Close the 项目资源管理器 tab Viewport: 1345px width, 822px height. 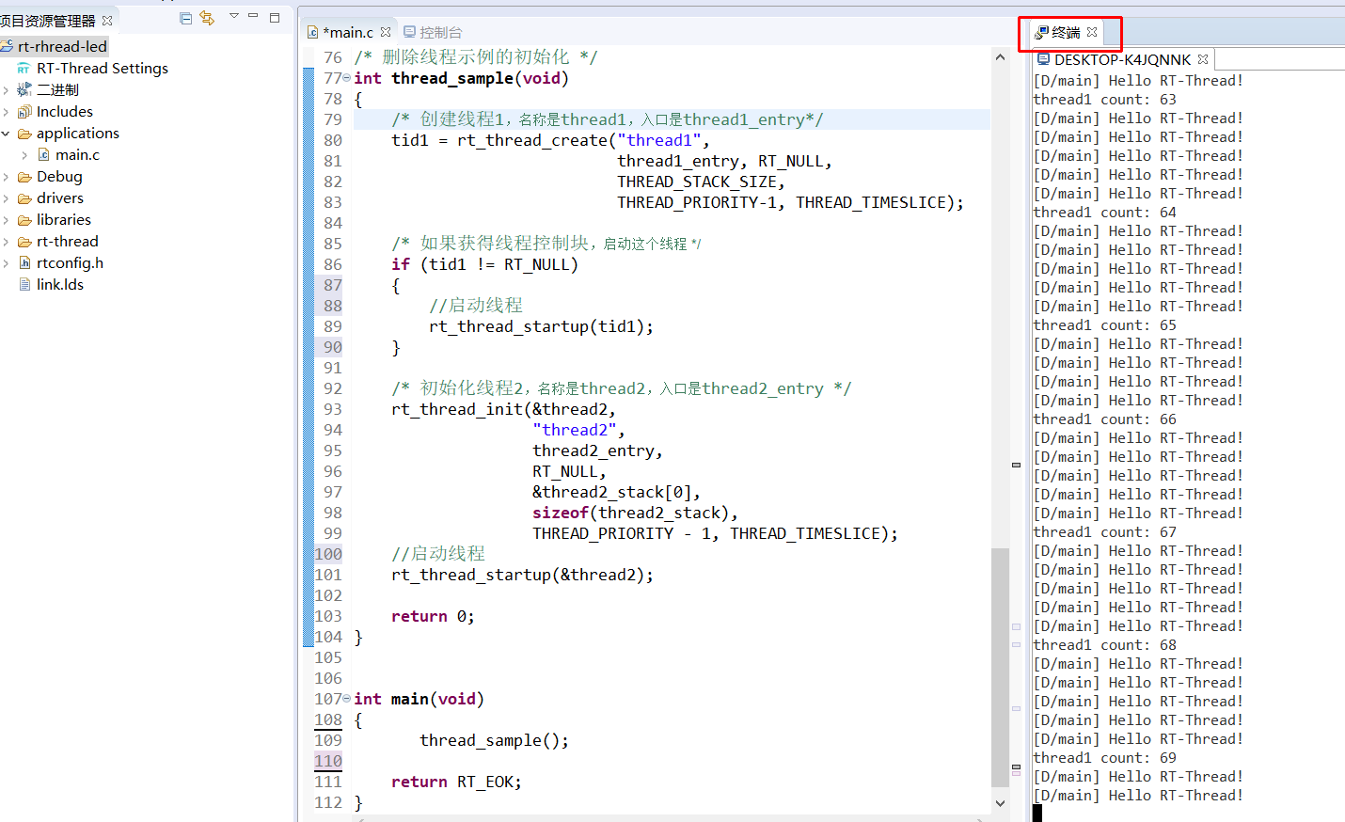[x=107, y=21]
